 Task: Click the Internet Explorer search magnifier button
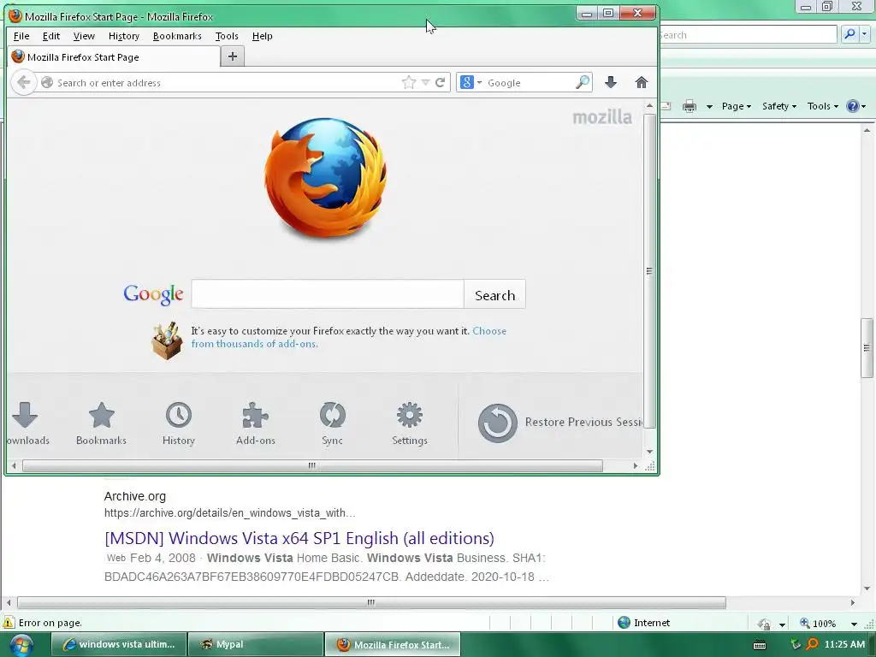tap(849, 34)
